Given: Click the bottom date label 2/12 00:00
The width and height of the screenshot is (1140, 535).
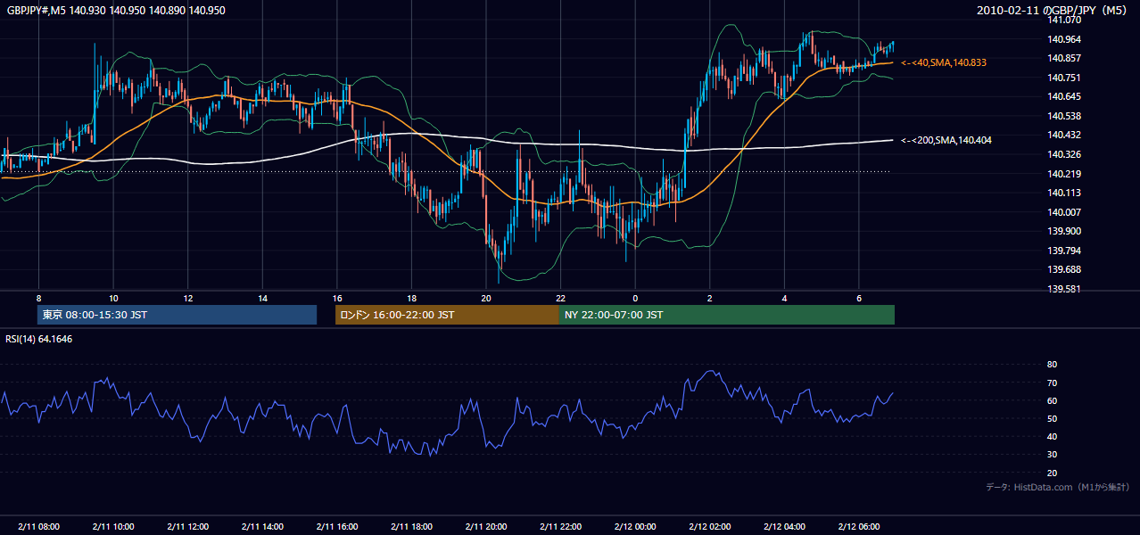Looking at the screenshot, I should click(635, 527).
